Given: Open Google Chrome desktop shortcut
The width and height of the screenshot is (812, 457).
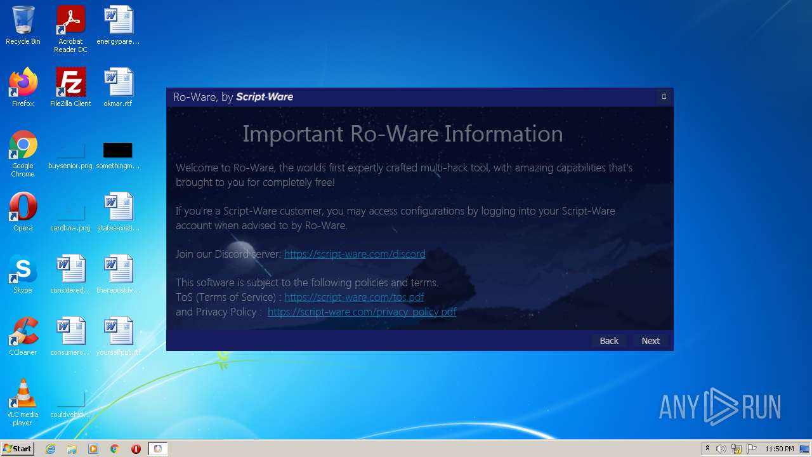Looking at the screenshot, I should [23, 154].
